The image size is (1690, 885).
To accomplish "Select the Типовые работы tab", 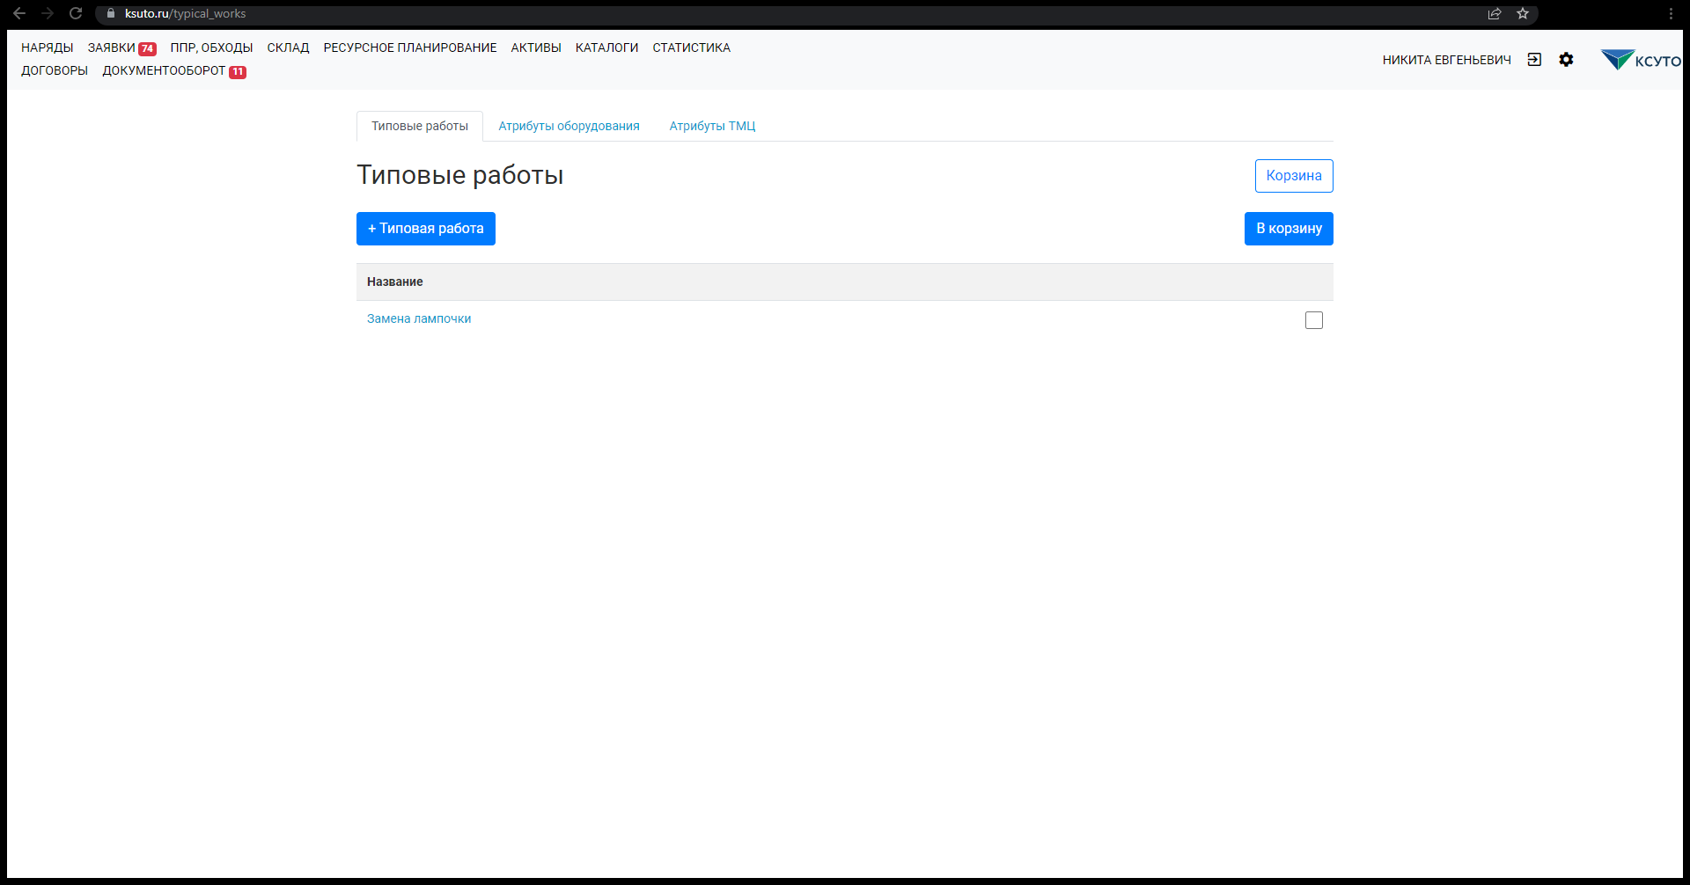I will click(420, 126).
